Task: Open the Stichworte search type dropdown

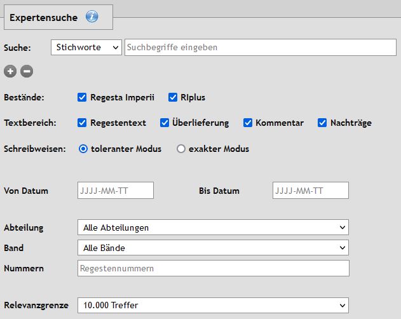Action: (x=86, y=47)
